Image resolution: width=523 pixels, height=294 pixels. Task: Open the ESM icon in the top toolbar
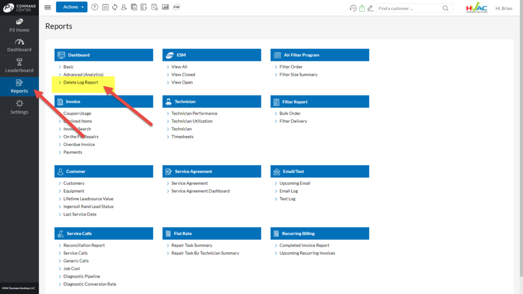(x=176, y=7)
